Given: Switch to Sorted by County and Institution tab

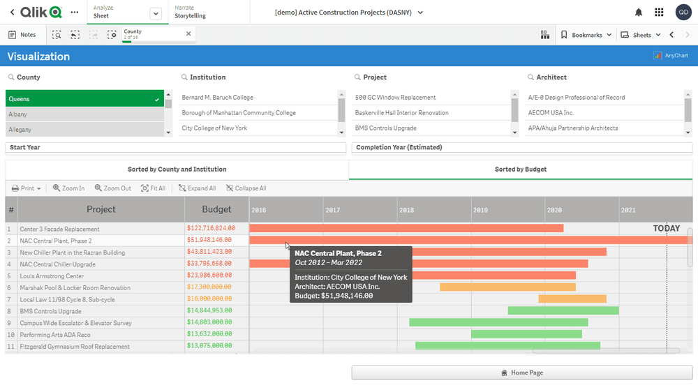Looking at the screenshot, I should [x=177, y=169].
